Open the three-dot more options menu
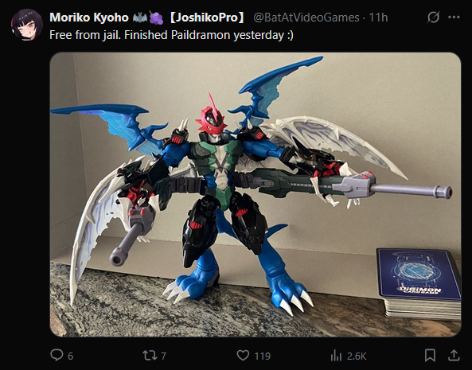This screenshot has width=472, height=370. point(454,18)
